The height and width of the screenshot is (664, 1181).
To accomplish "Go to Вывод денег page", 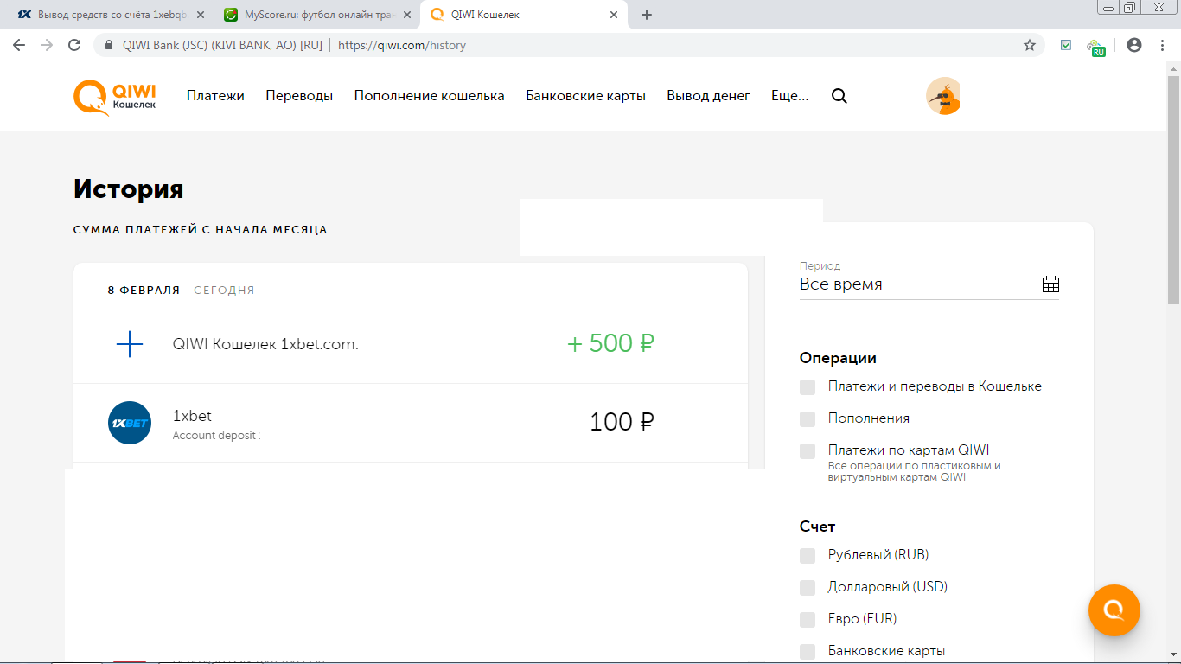I will click(x=708, y=96).
